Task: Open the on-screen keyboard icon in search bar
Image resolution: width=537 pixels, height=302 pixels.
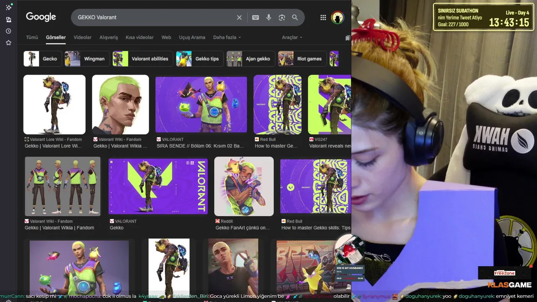Action: click(255, 17)
